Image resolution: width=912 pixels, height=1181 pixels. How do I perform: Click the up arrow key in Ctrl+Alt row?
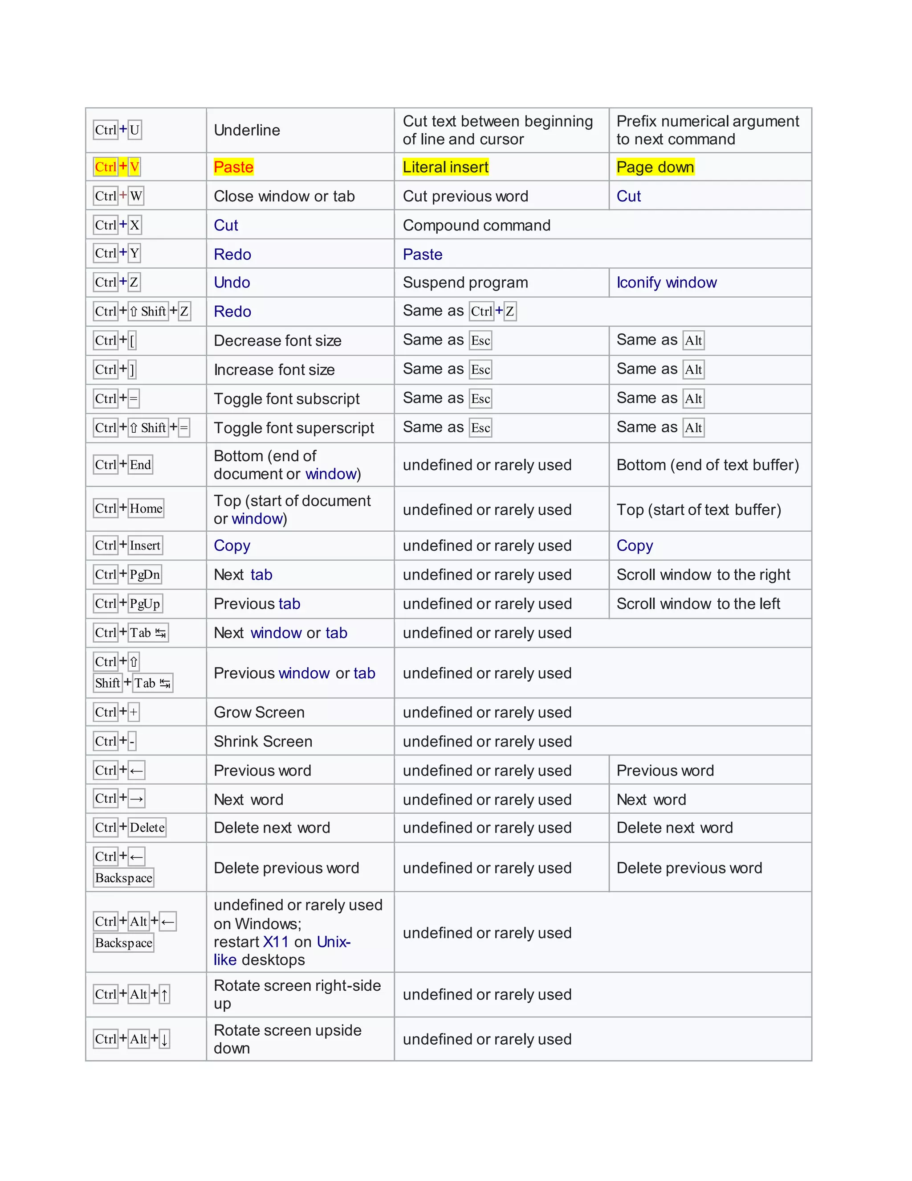165,994
